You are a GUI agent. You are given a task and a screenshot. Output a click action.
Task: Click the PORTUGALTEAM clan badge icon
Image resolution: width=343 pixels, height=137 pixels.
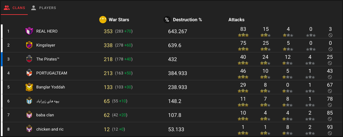pyautogui.click(x=29, y=73)
